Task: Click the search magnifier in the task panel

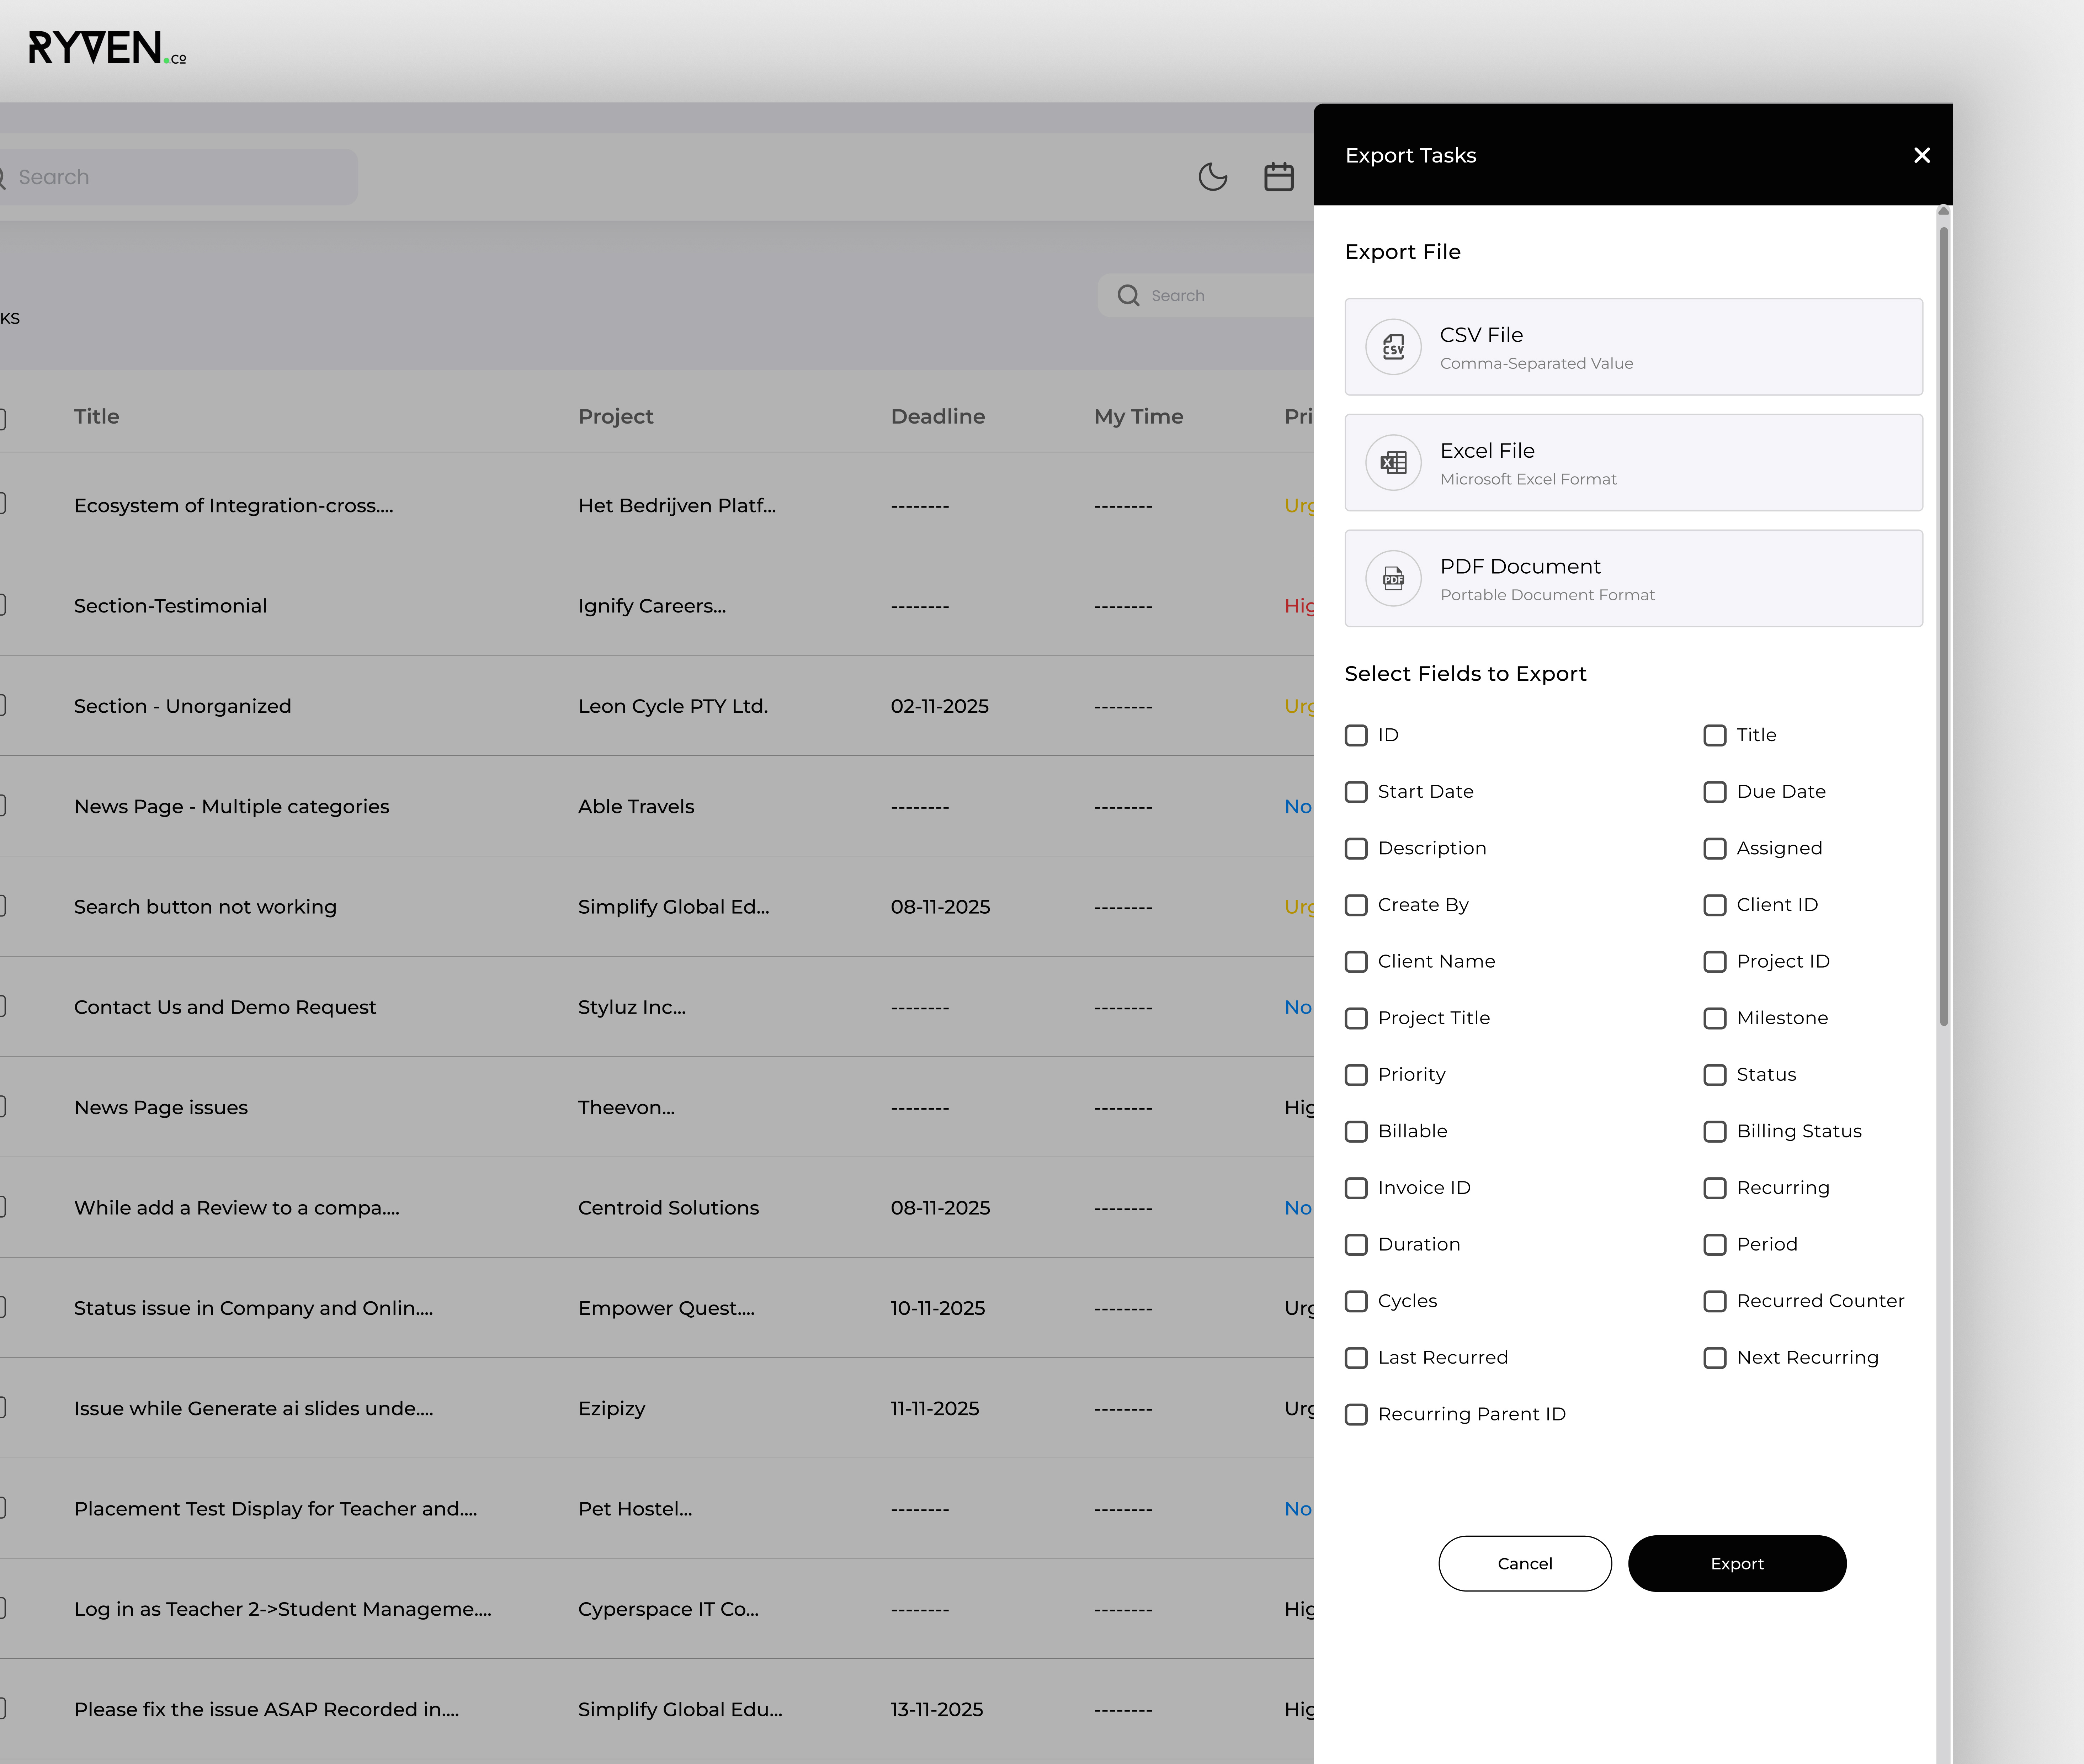Action: (1129, 295)
